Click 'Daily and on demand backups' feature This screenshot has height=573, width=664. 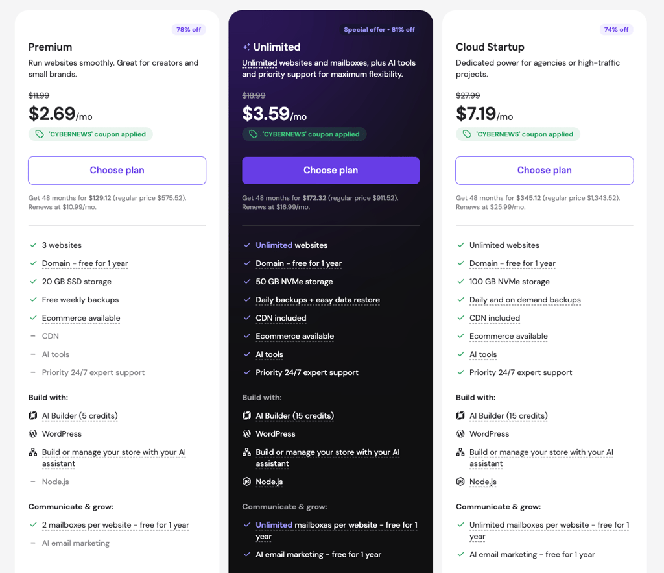pyautogui.click(x=525, y=300)
